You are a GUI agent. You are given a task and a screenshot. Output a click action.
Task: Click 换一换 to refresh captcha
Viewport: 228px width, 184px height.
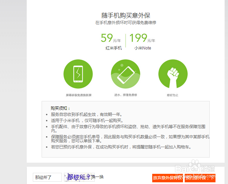[97, 177]
